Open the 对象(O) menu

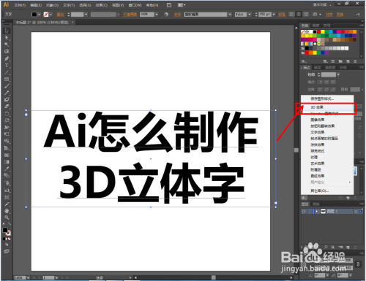(x=52, y=5)
